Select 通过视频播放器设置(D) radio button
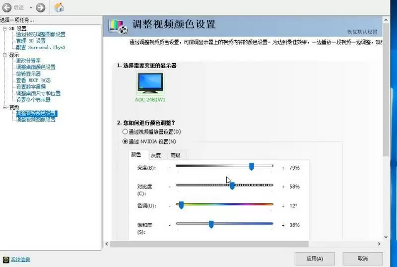Viewport: 397px width, 267px height. 125,132
